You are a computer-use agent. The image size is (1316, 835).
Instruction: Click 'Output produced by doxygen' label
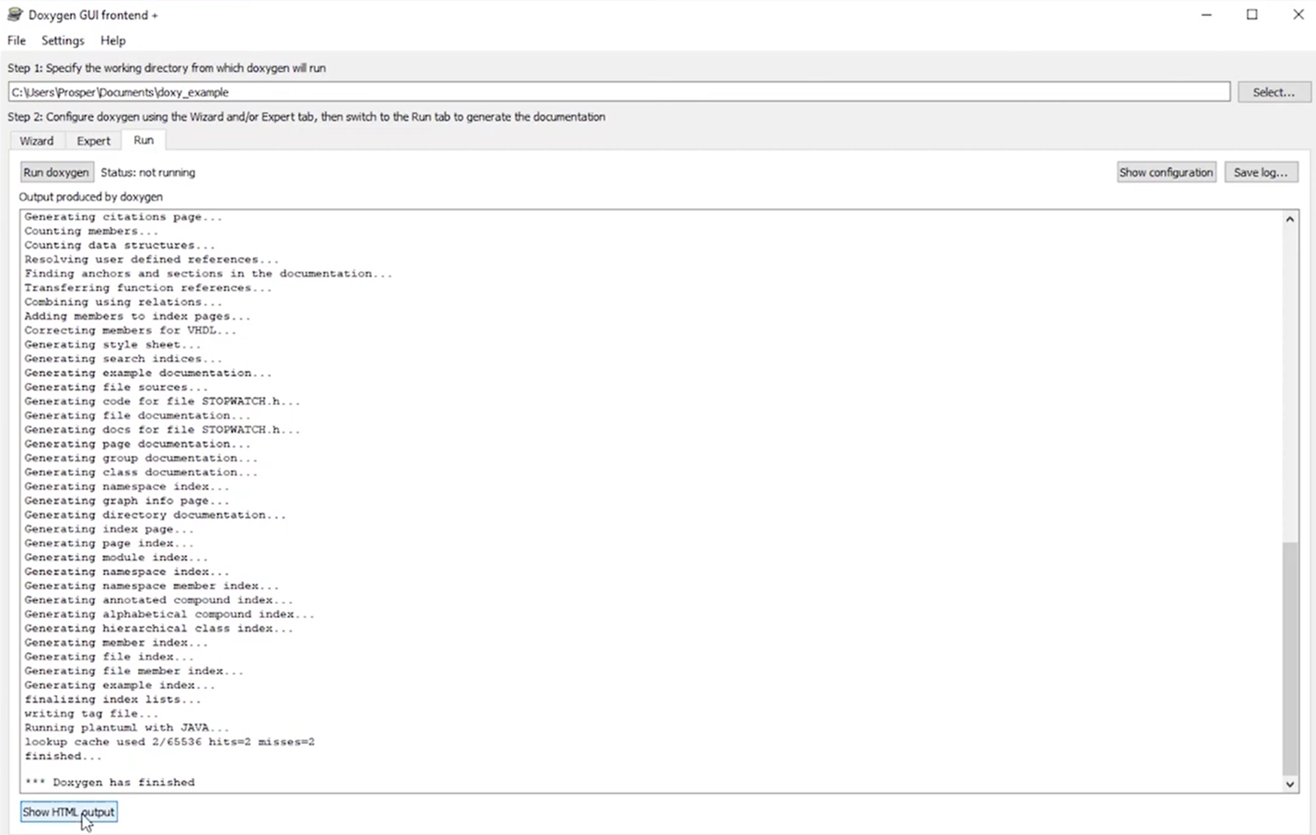(x=91, y=197)
